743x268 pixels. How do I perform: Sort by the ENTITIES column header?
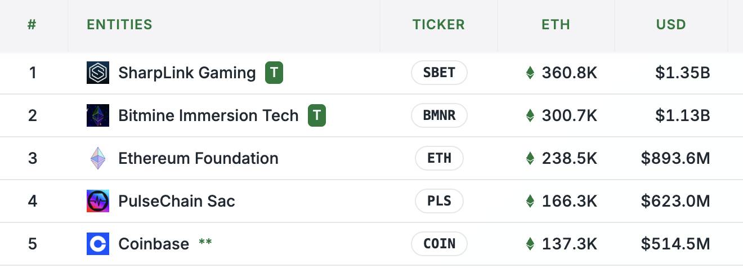119,25
